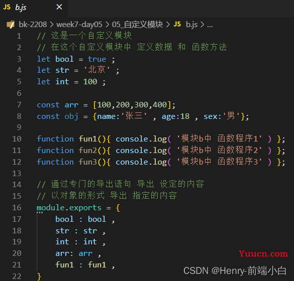The height and width of the screenshot is (281, 294).
Task: Click 'module.exports' on line 16
Action: coord(69,208)
